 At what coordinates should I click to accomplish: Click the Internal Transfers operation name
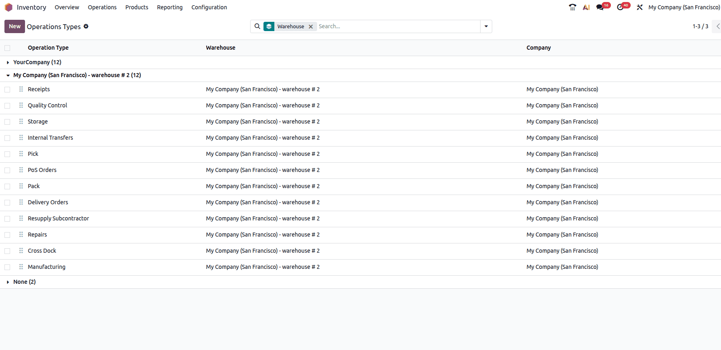pos(50,138)
